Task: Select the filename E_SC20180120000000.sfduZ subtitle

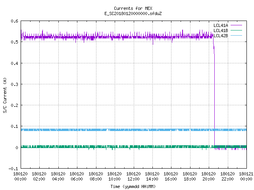Action: tap(133, 13)
